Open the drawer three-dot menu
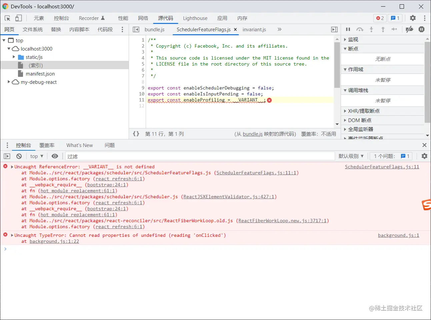The height and width of the screenshot is (320, 431). point(7,145)
